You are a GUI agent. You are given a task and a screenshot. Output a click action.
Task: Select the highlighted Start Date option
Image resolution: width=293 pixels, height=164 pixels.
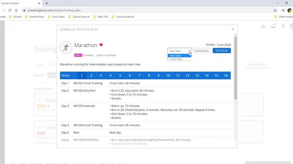tap(179, 56)
